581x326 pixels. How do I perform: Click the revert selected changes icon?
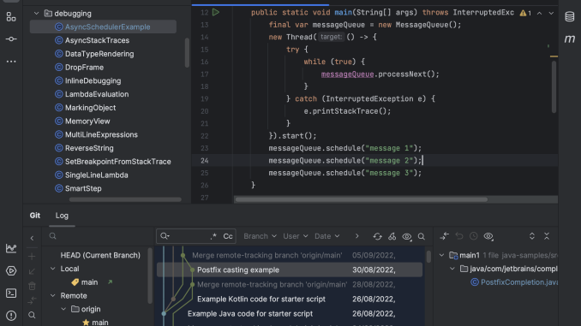click(x=459, y=236)
